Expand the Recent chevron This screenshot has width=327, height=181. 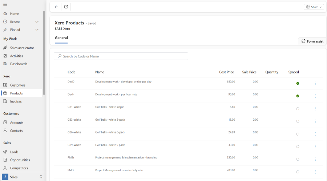tap(37, 22)
